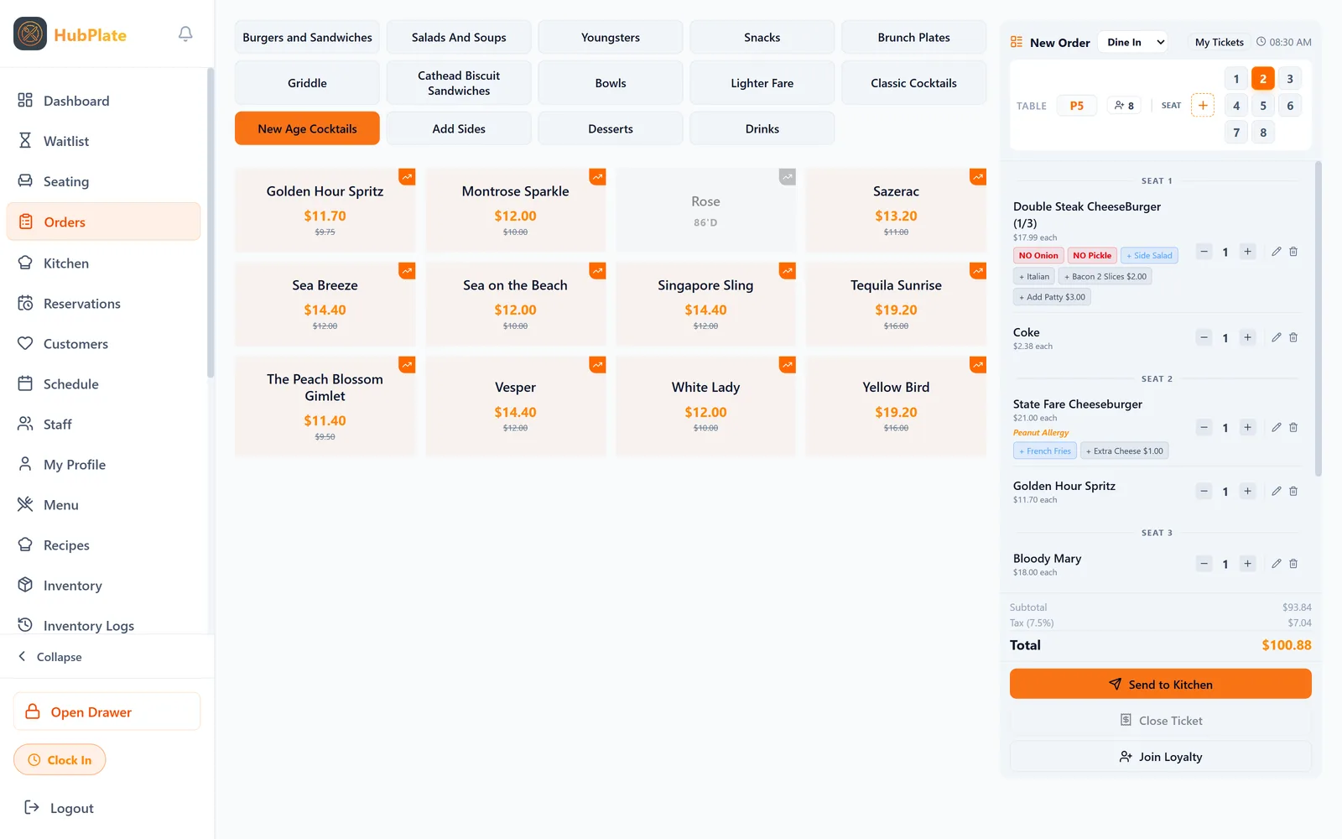The height and width of the screenshot is (839, 1342).
Task: Add Tequila Sunrise to the order
Action: click(x=896, y=304)
